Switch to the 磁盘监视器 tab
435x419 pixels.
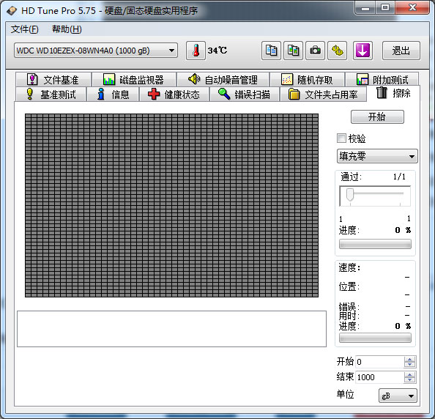(x=134, y=79)
